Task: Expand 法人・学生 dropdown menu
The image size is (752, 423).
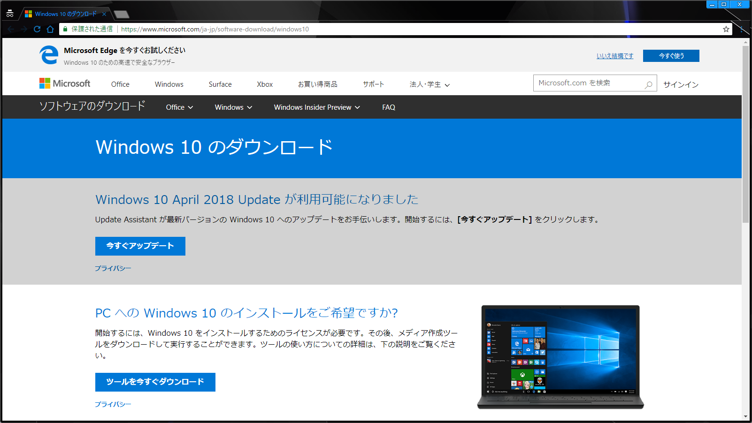Action: point(430,84)
